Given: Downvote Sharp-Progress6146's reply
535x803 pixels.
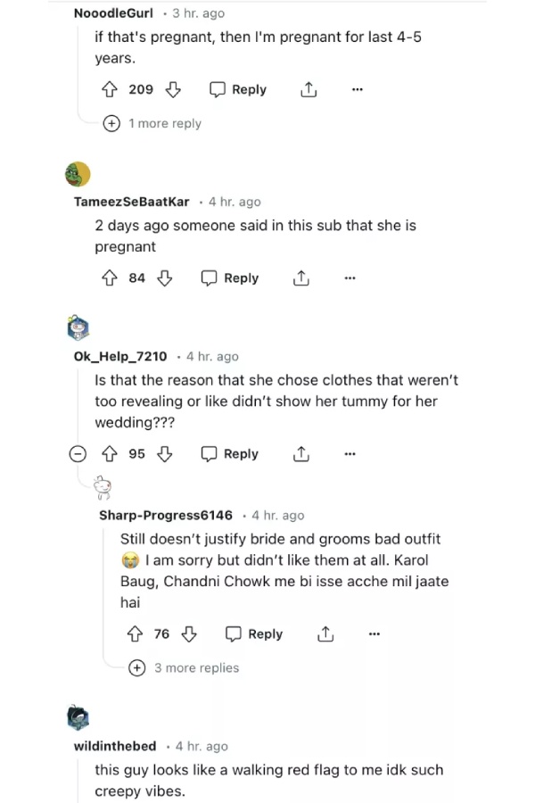Looking at the screenshot, I should point(189,634).
